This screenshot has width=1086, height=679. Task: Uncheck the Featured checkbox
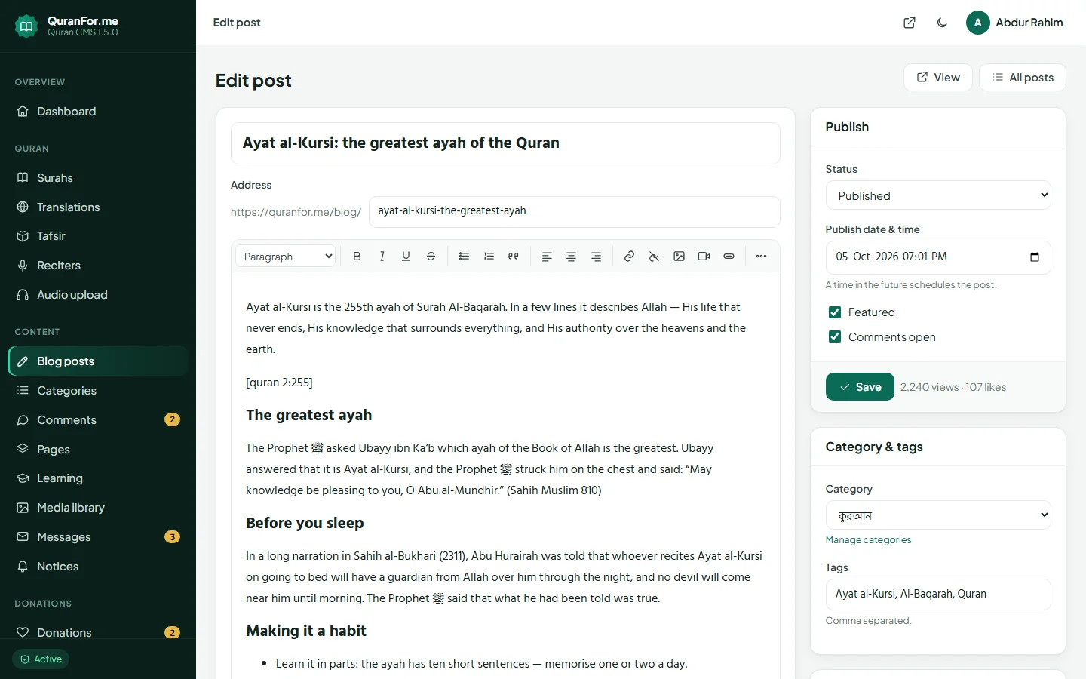pyautogui.click(x=835, y=312)
